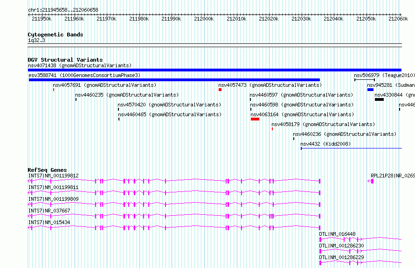Click the INTS7|NM_001199812 transcript label
The height and width of the screenshot is (268, 415).
54,176
